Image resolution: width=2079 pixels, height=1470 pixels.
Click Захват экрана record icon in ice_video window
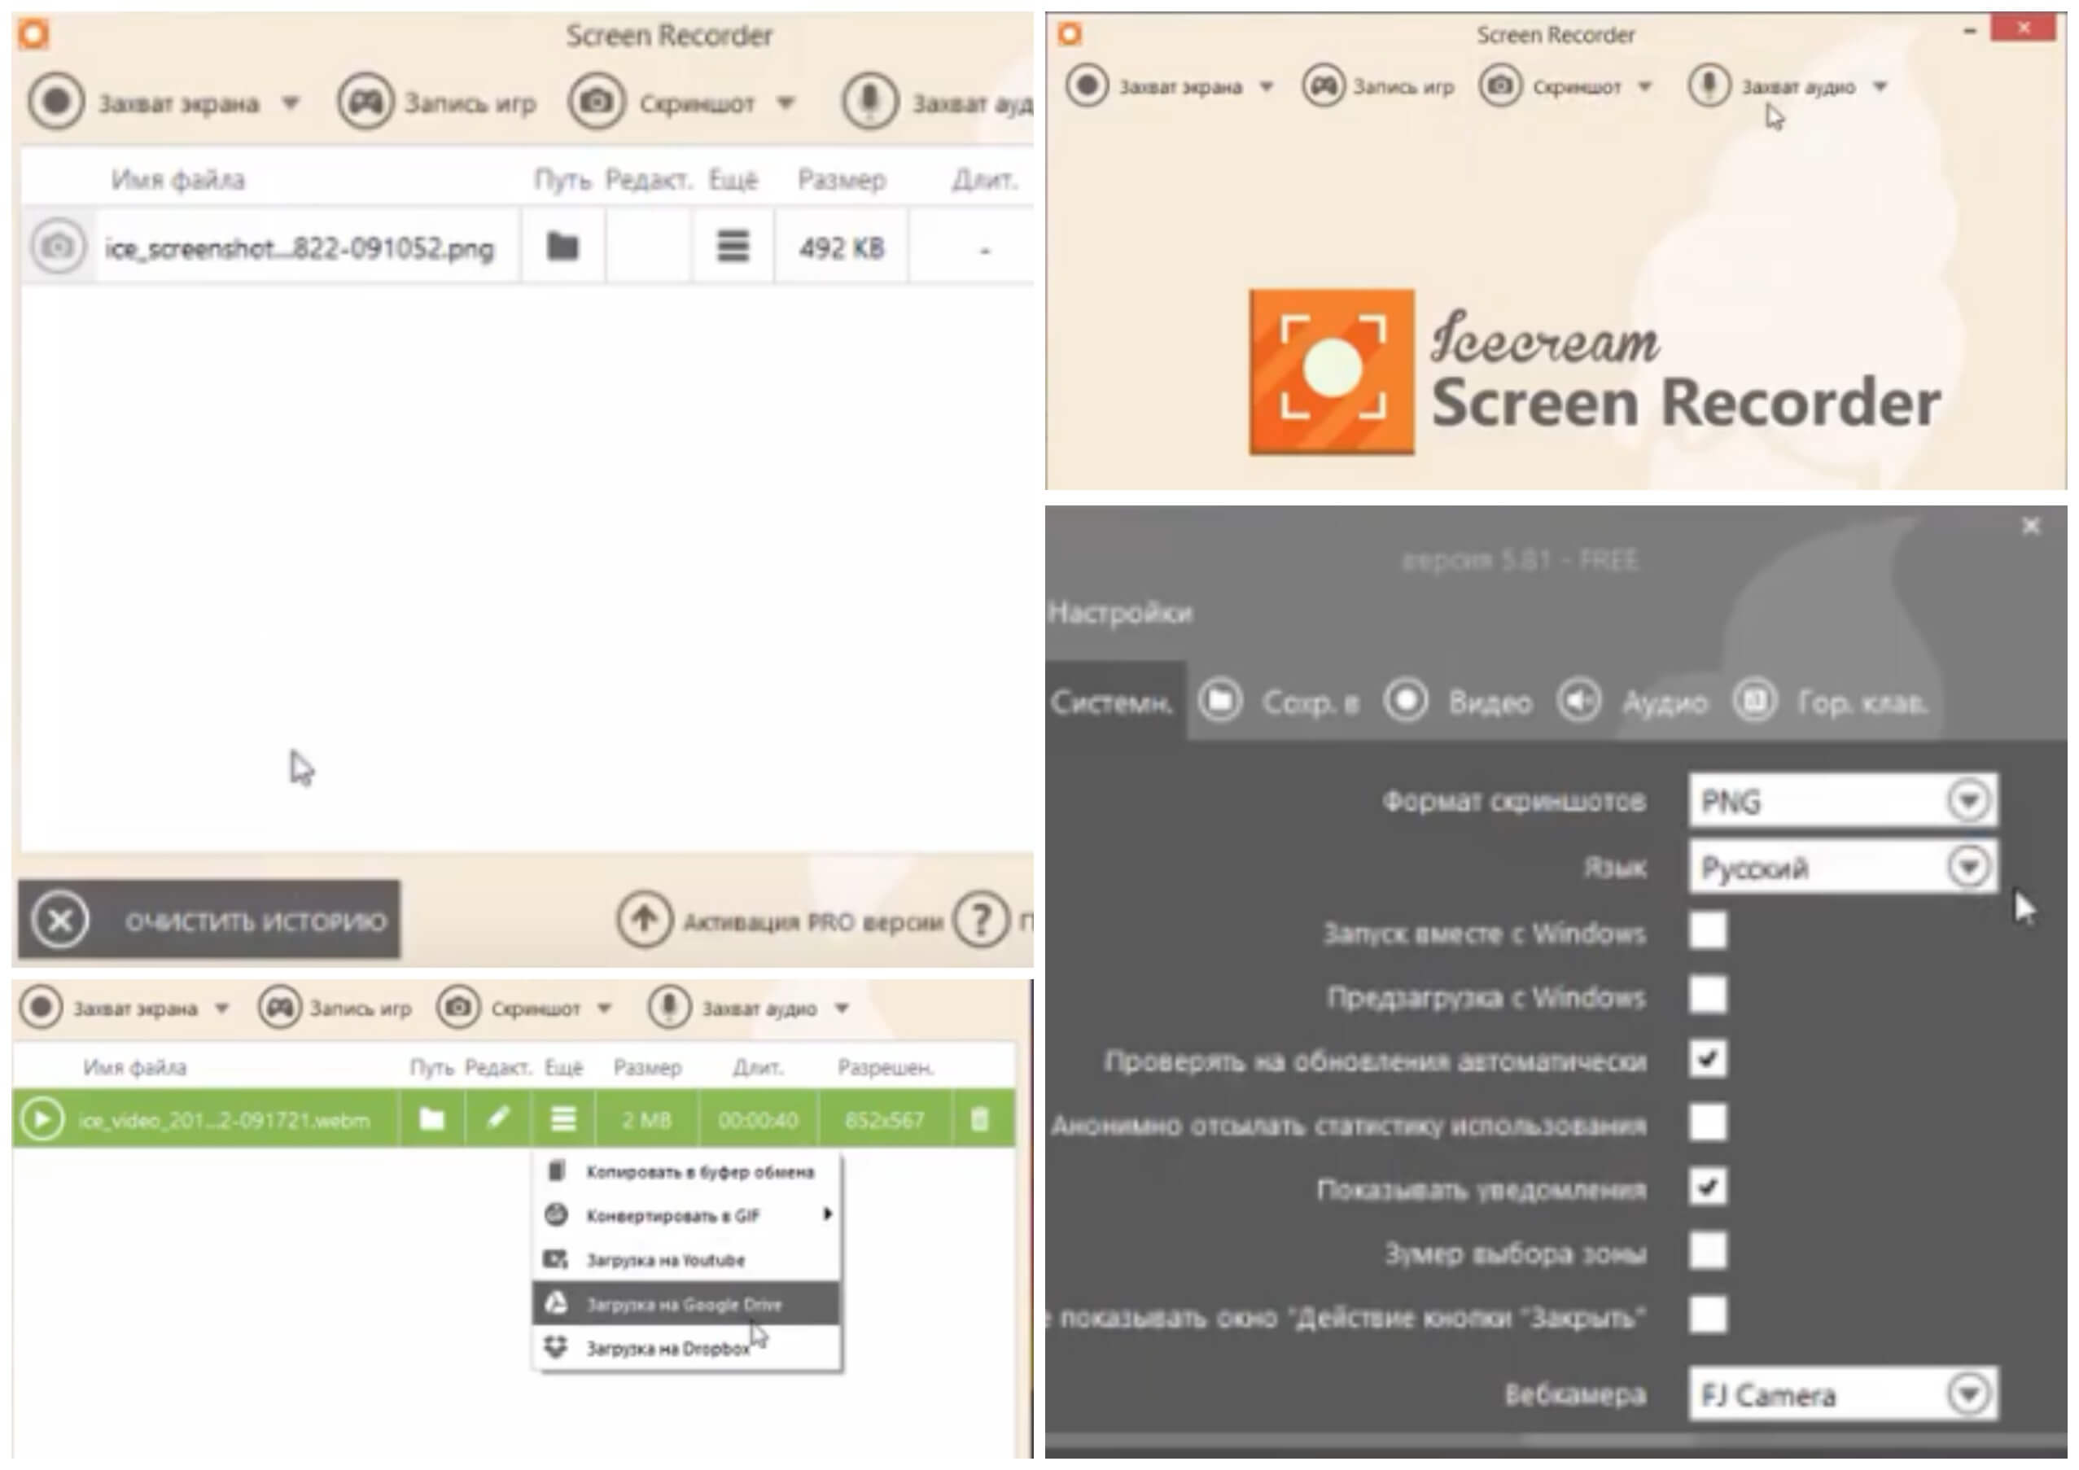(42, 1008)
